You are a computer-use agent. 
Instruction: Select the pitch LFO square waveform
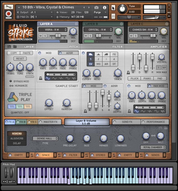point(68,78)
